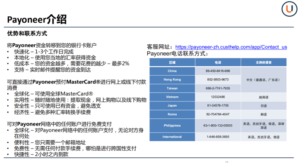Click the Philippines region cell

tap(172, 126)
